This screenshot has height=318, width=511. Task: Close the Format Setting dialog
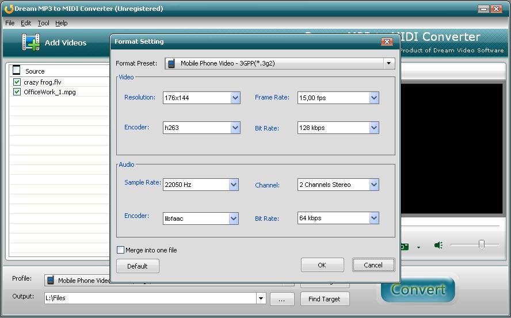click(x=387, y=41)
